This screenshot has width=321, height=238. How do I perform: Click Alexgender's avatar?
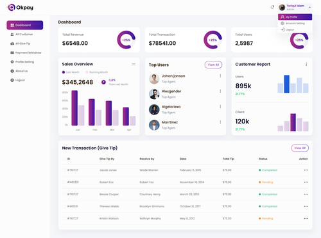(x=154, y=94)
